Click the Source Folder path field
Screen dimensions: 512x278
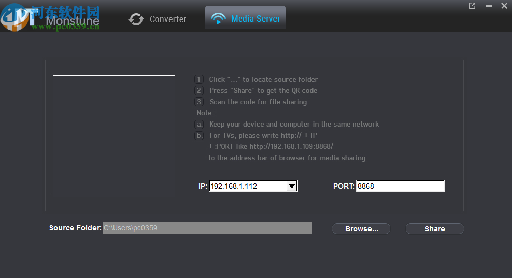(208, 228)
